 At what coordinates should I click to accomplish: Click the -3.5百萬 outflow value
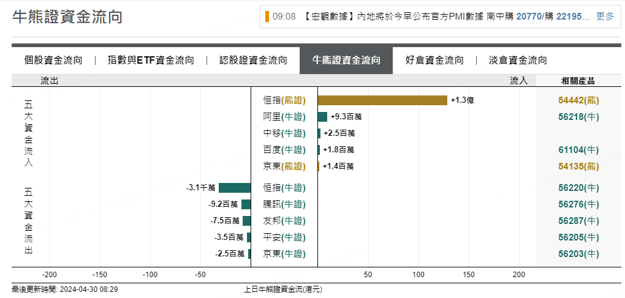[x=229, y=237]
